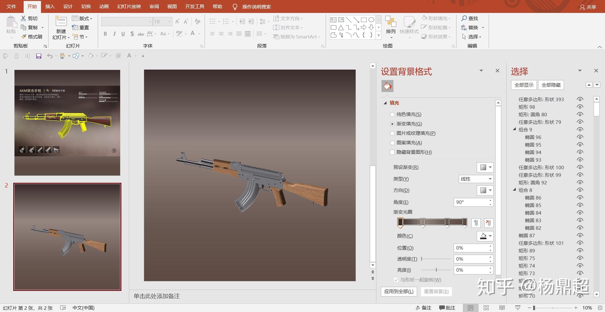Click the Show All (全部显示) button

click(x=524, y=85)
